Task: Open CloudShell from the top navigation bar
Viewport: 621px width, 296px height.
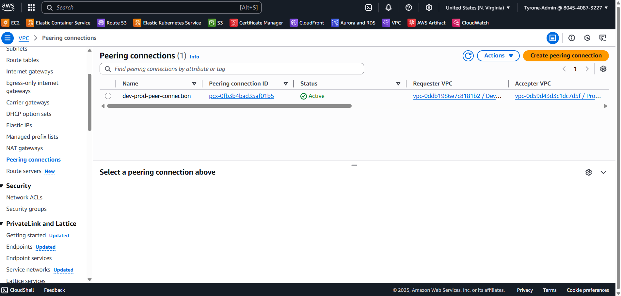Action: coord(369,7)
